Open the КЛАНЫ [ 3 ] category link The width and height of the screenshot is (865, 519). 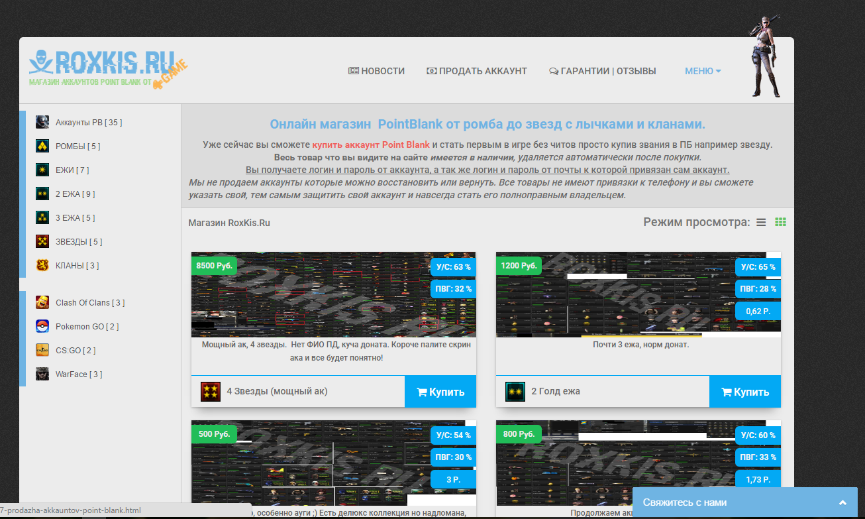(77, 266)
